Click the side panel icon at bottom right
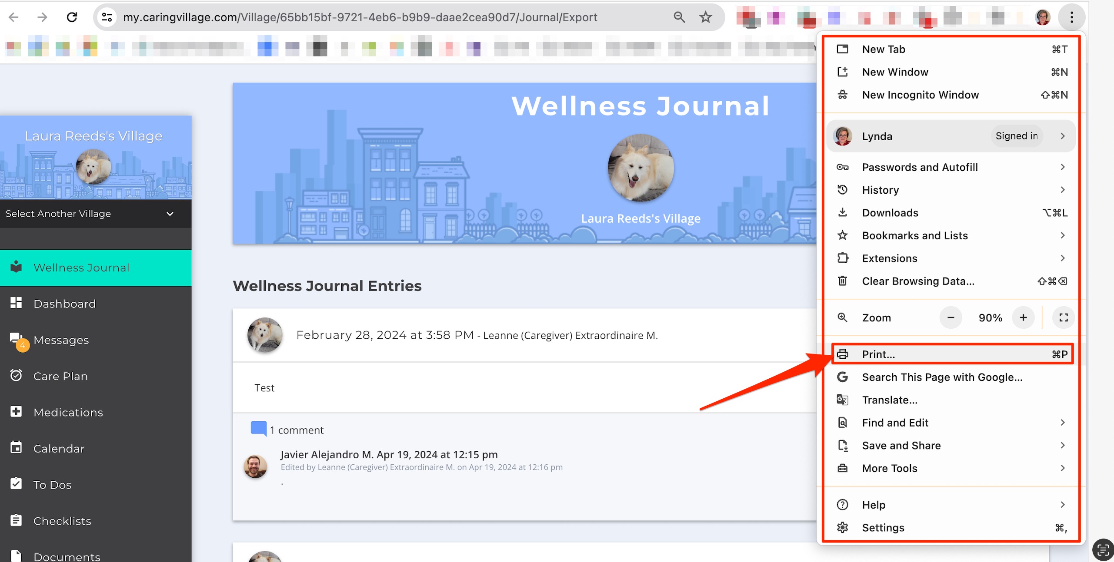Viewport: 1114px width, 562px height. [1103, 550]
